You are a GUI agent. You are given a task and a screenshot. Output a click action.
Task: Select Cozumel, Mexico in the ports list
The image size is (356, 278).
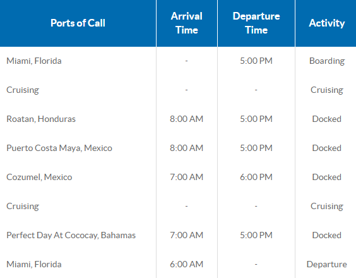pyautogui.click(x=39, y=177)
